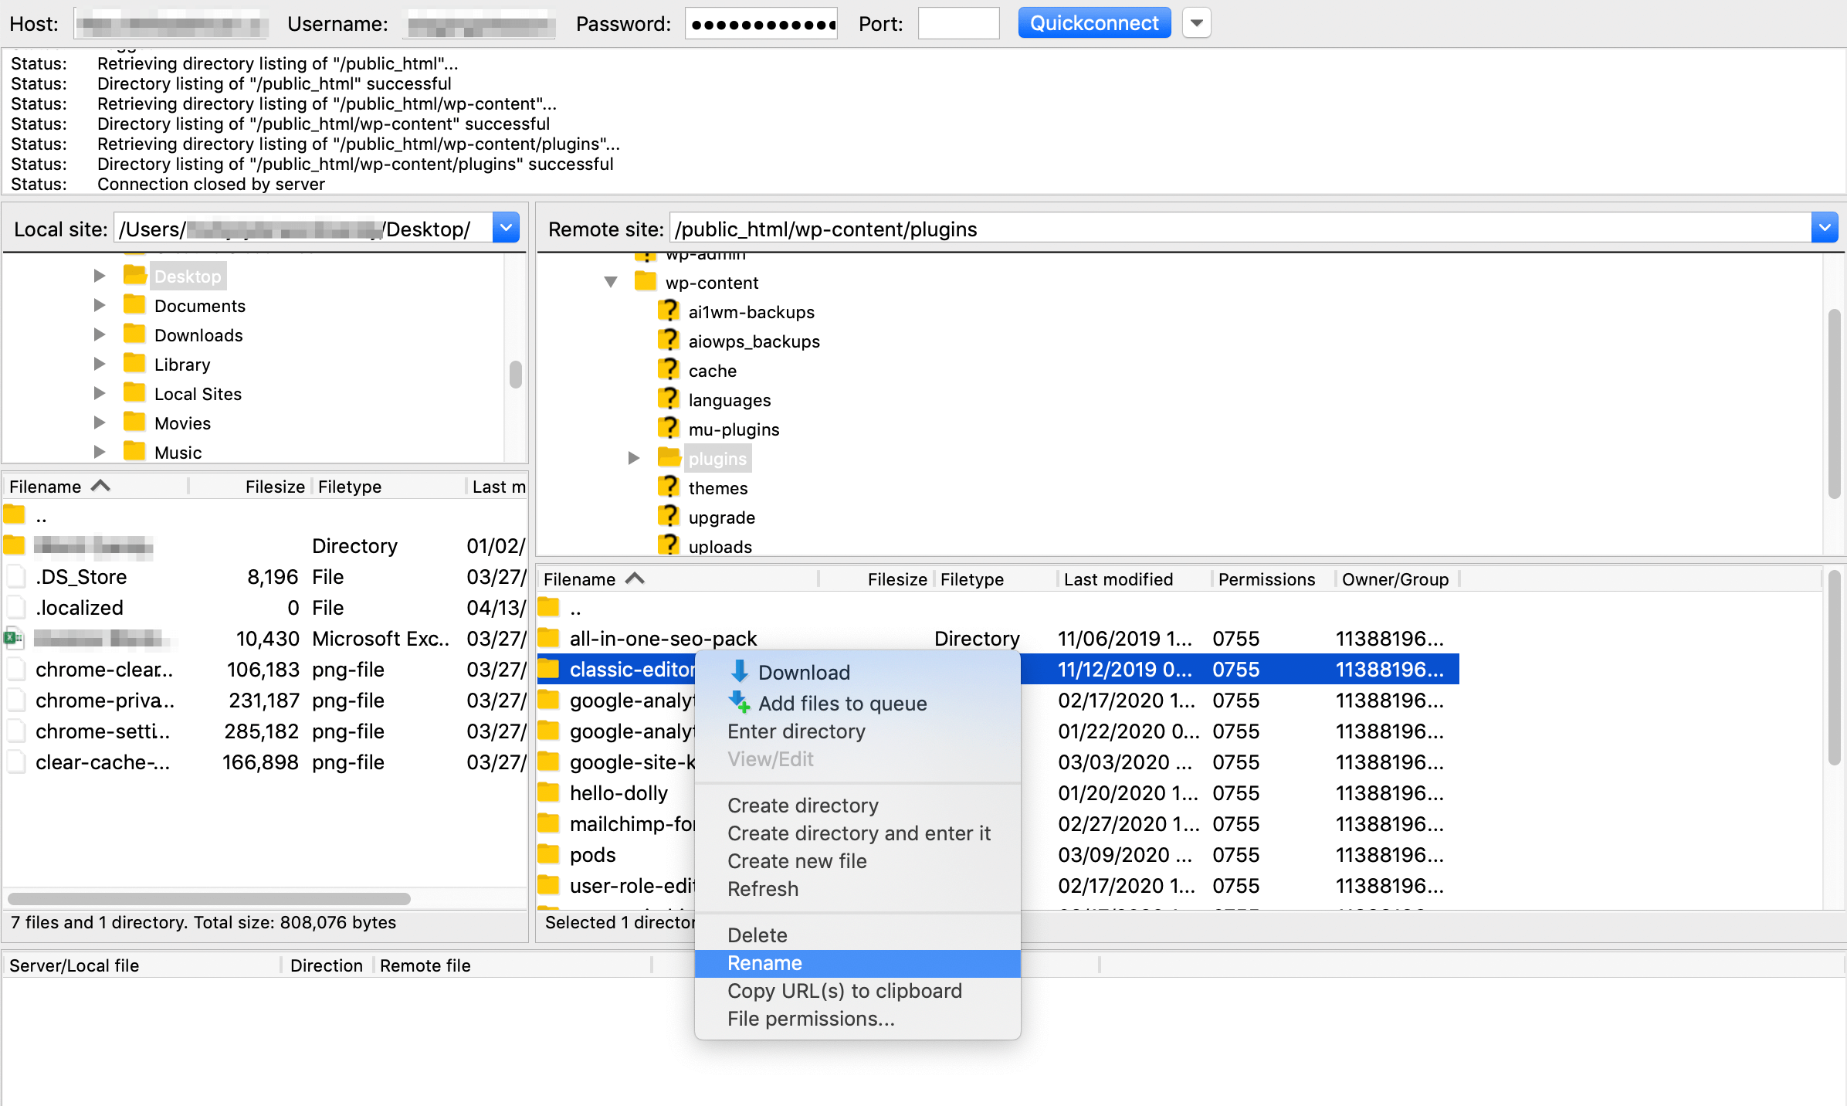The height and width of the screenshot is (1106, 1847).
Task: Expand the Downloads folder in local tree
Action: click(x=99, y=334)
